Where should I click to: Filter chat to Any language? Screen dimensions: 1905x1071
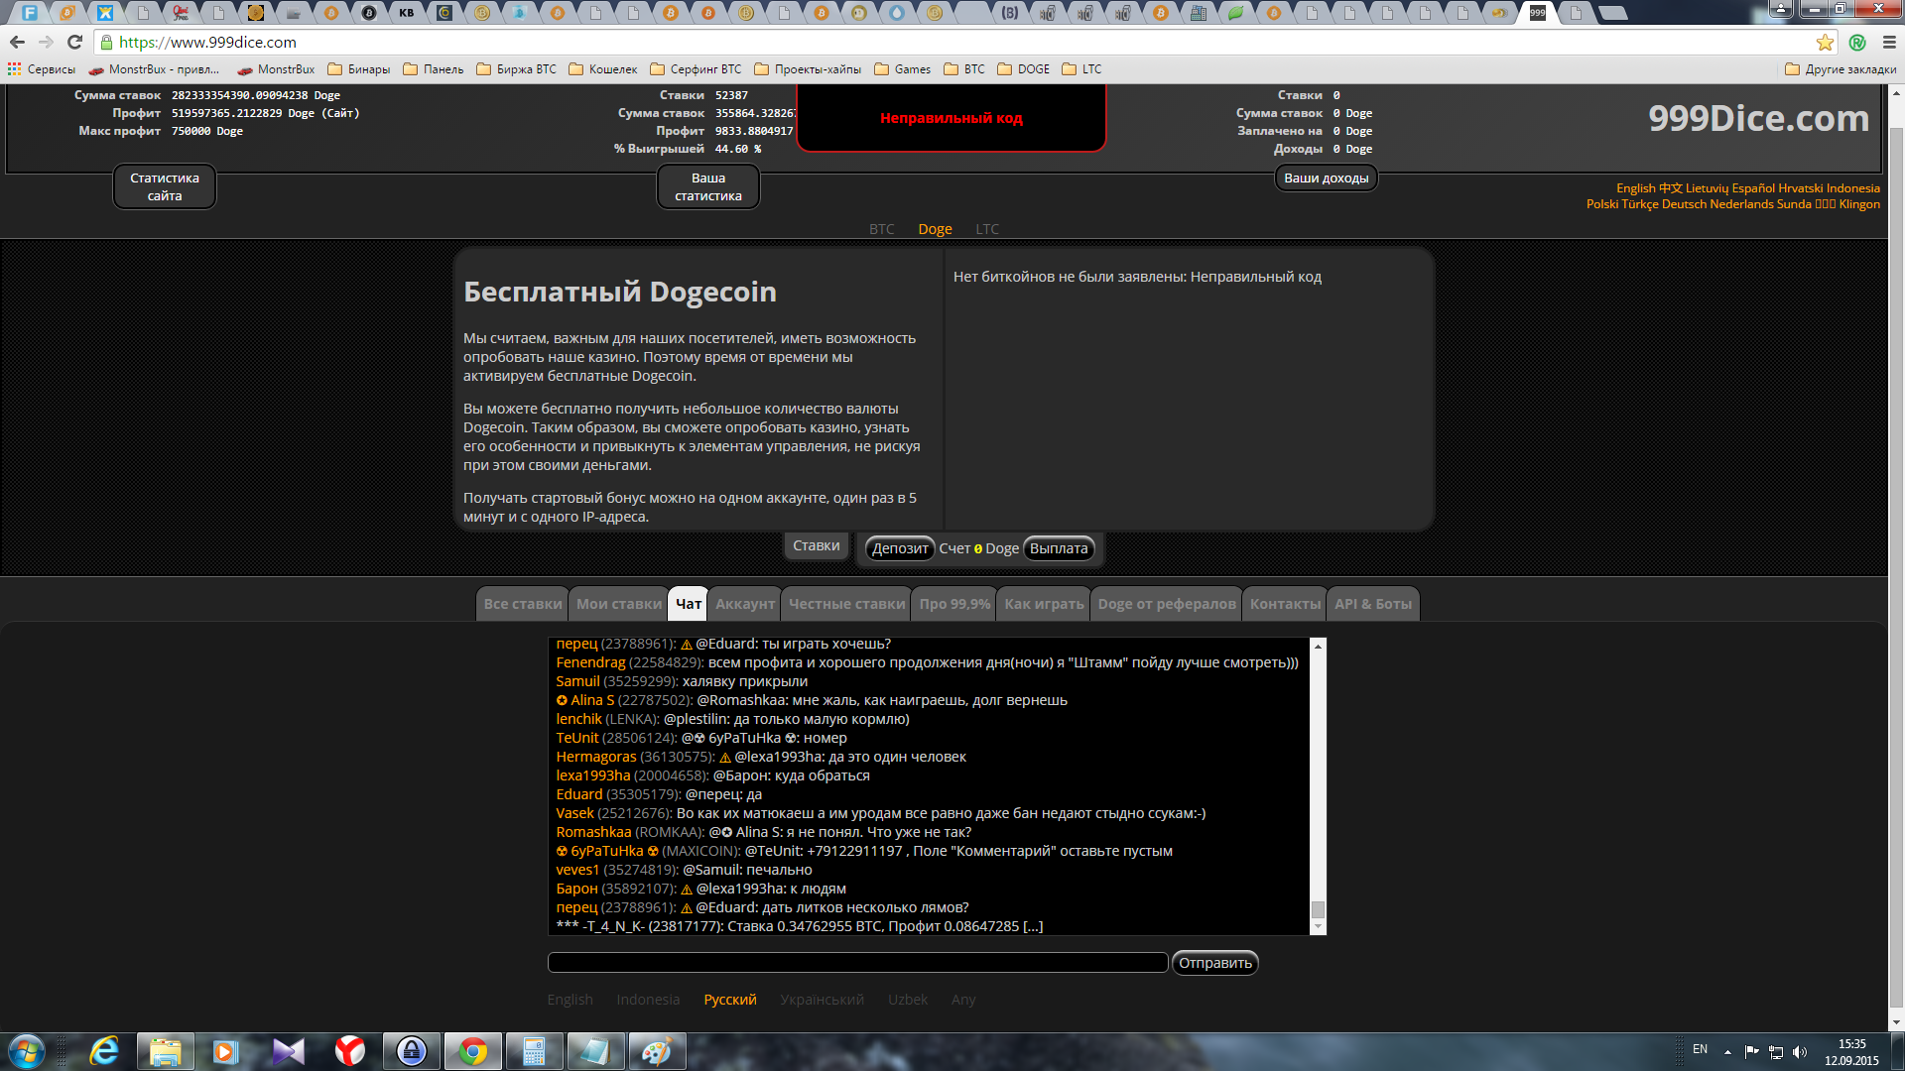point(963,1000)
